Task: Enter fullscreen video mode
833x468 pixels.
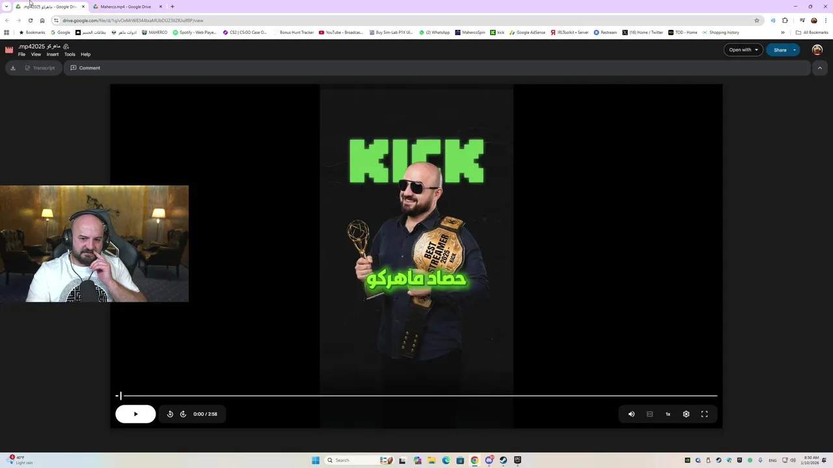Action: [x=704, y=414]
